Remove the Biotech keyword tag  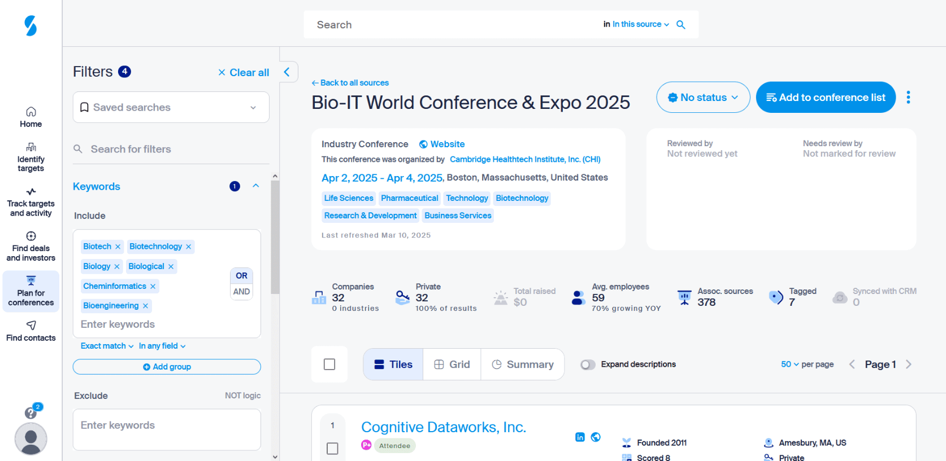pyautogui.click(x=118, y=247)
